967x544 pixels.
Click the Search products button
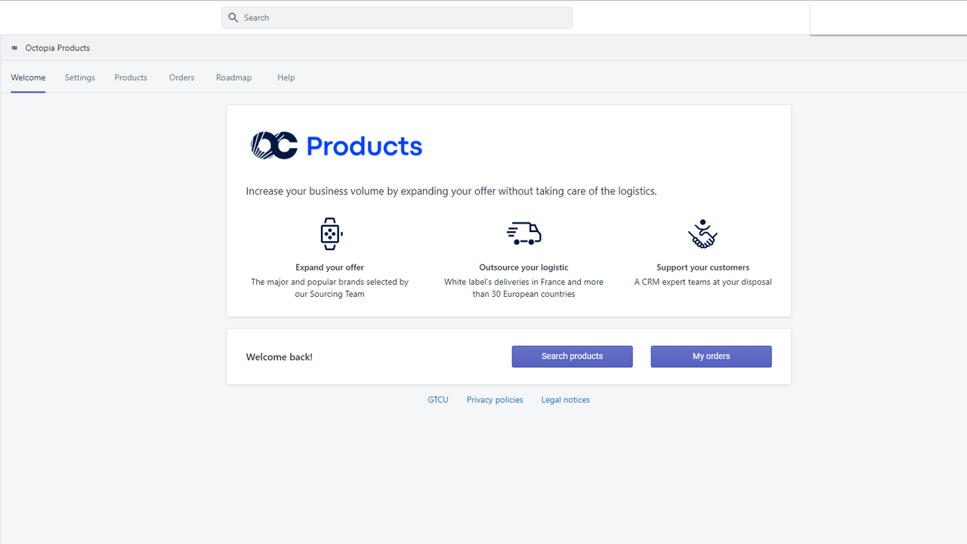(572, 357)
